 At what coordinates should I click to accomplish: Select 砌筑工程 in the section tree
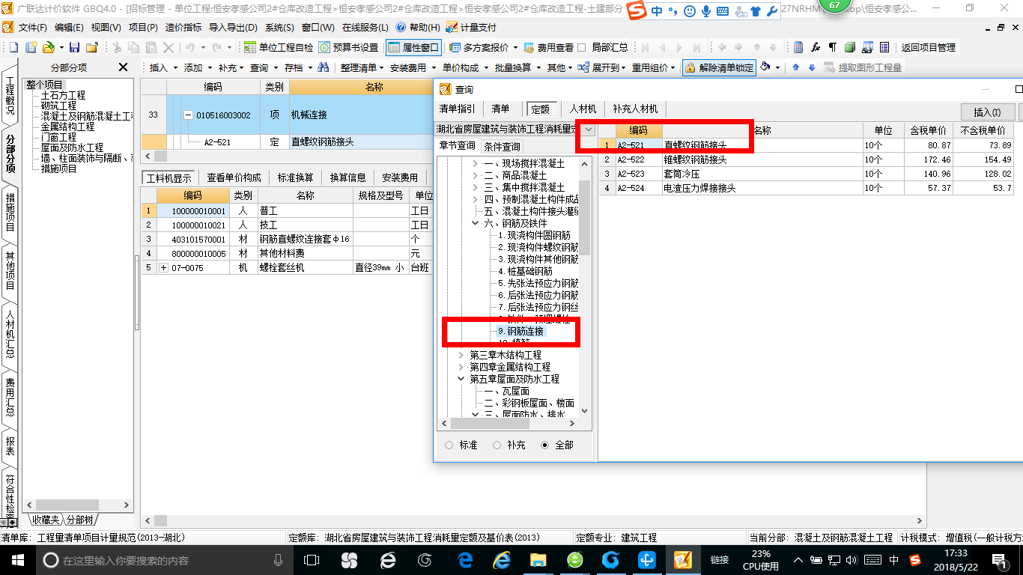(x=58, y=106)
